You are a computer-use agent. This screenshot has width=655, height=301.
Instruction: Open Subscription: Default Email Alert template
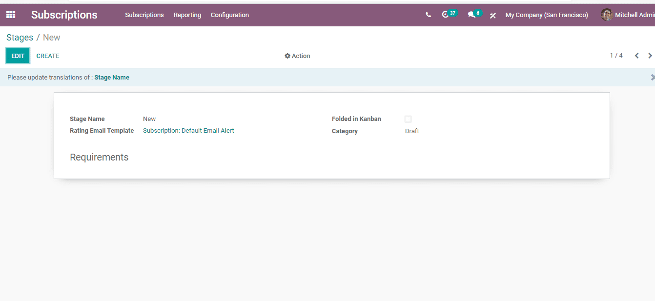(x=188, y=131)
